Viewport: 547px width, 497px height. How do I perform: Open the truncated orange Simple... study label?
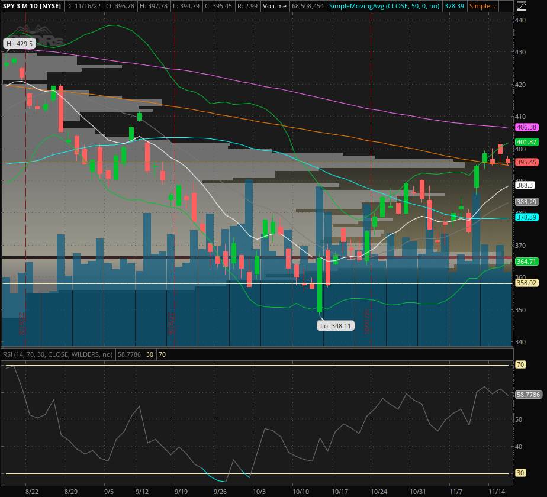[482, 6]
